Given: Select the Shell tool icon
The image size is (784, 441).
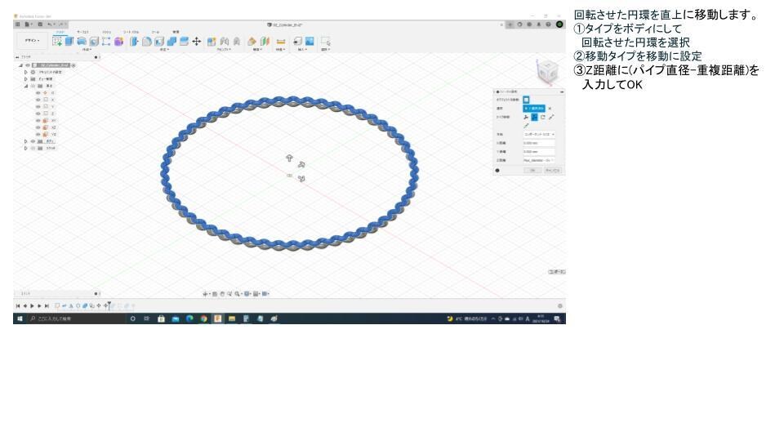Looking at the screenshot, I should [x=159, y=42].
